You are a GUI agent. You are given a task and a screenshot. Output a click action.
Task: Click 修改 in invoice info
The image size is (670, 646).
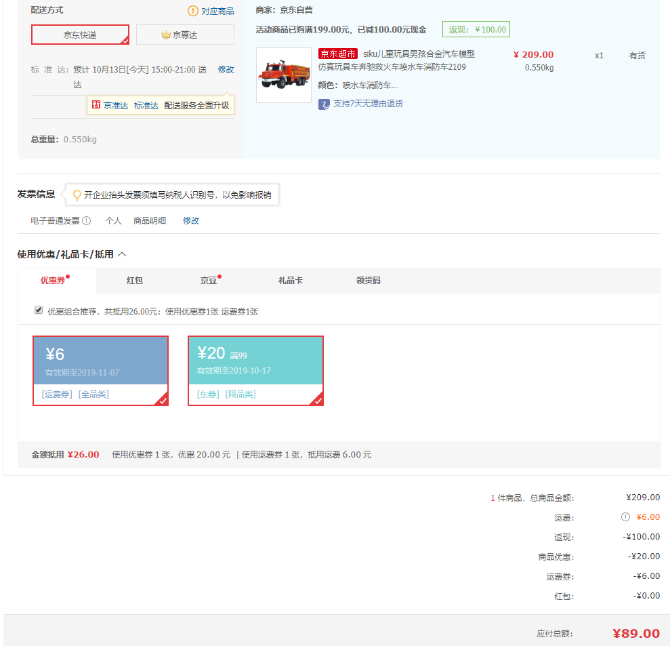pos(191,220)
